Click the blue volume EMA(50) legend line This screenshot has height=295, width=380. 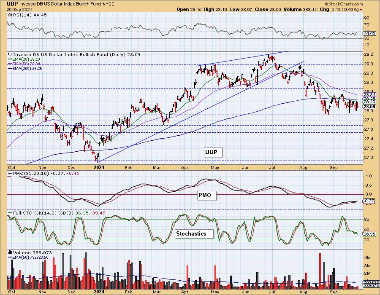(10, 257)
